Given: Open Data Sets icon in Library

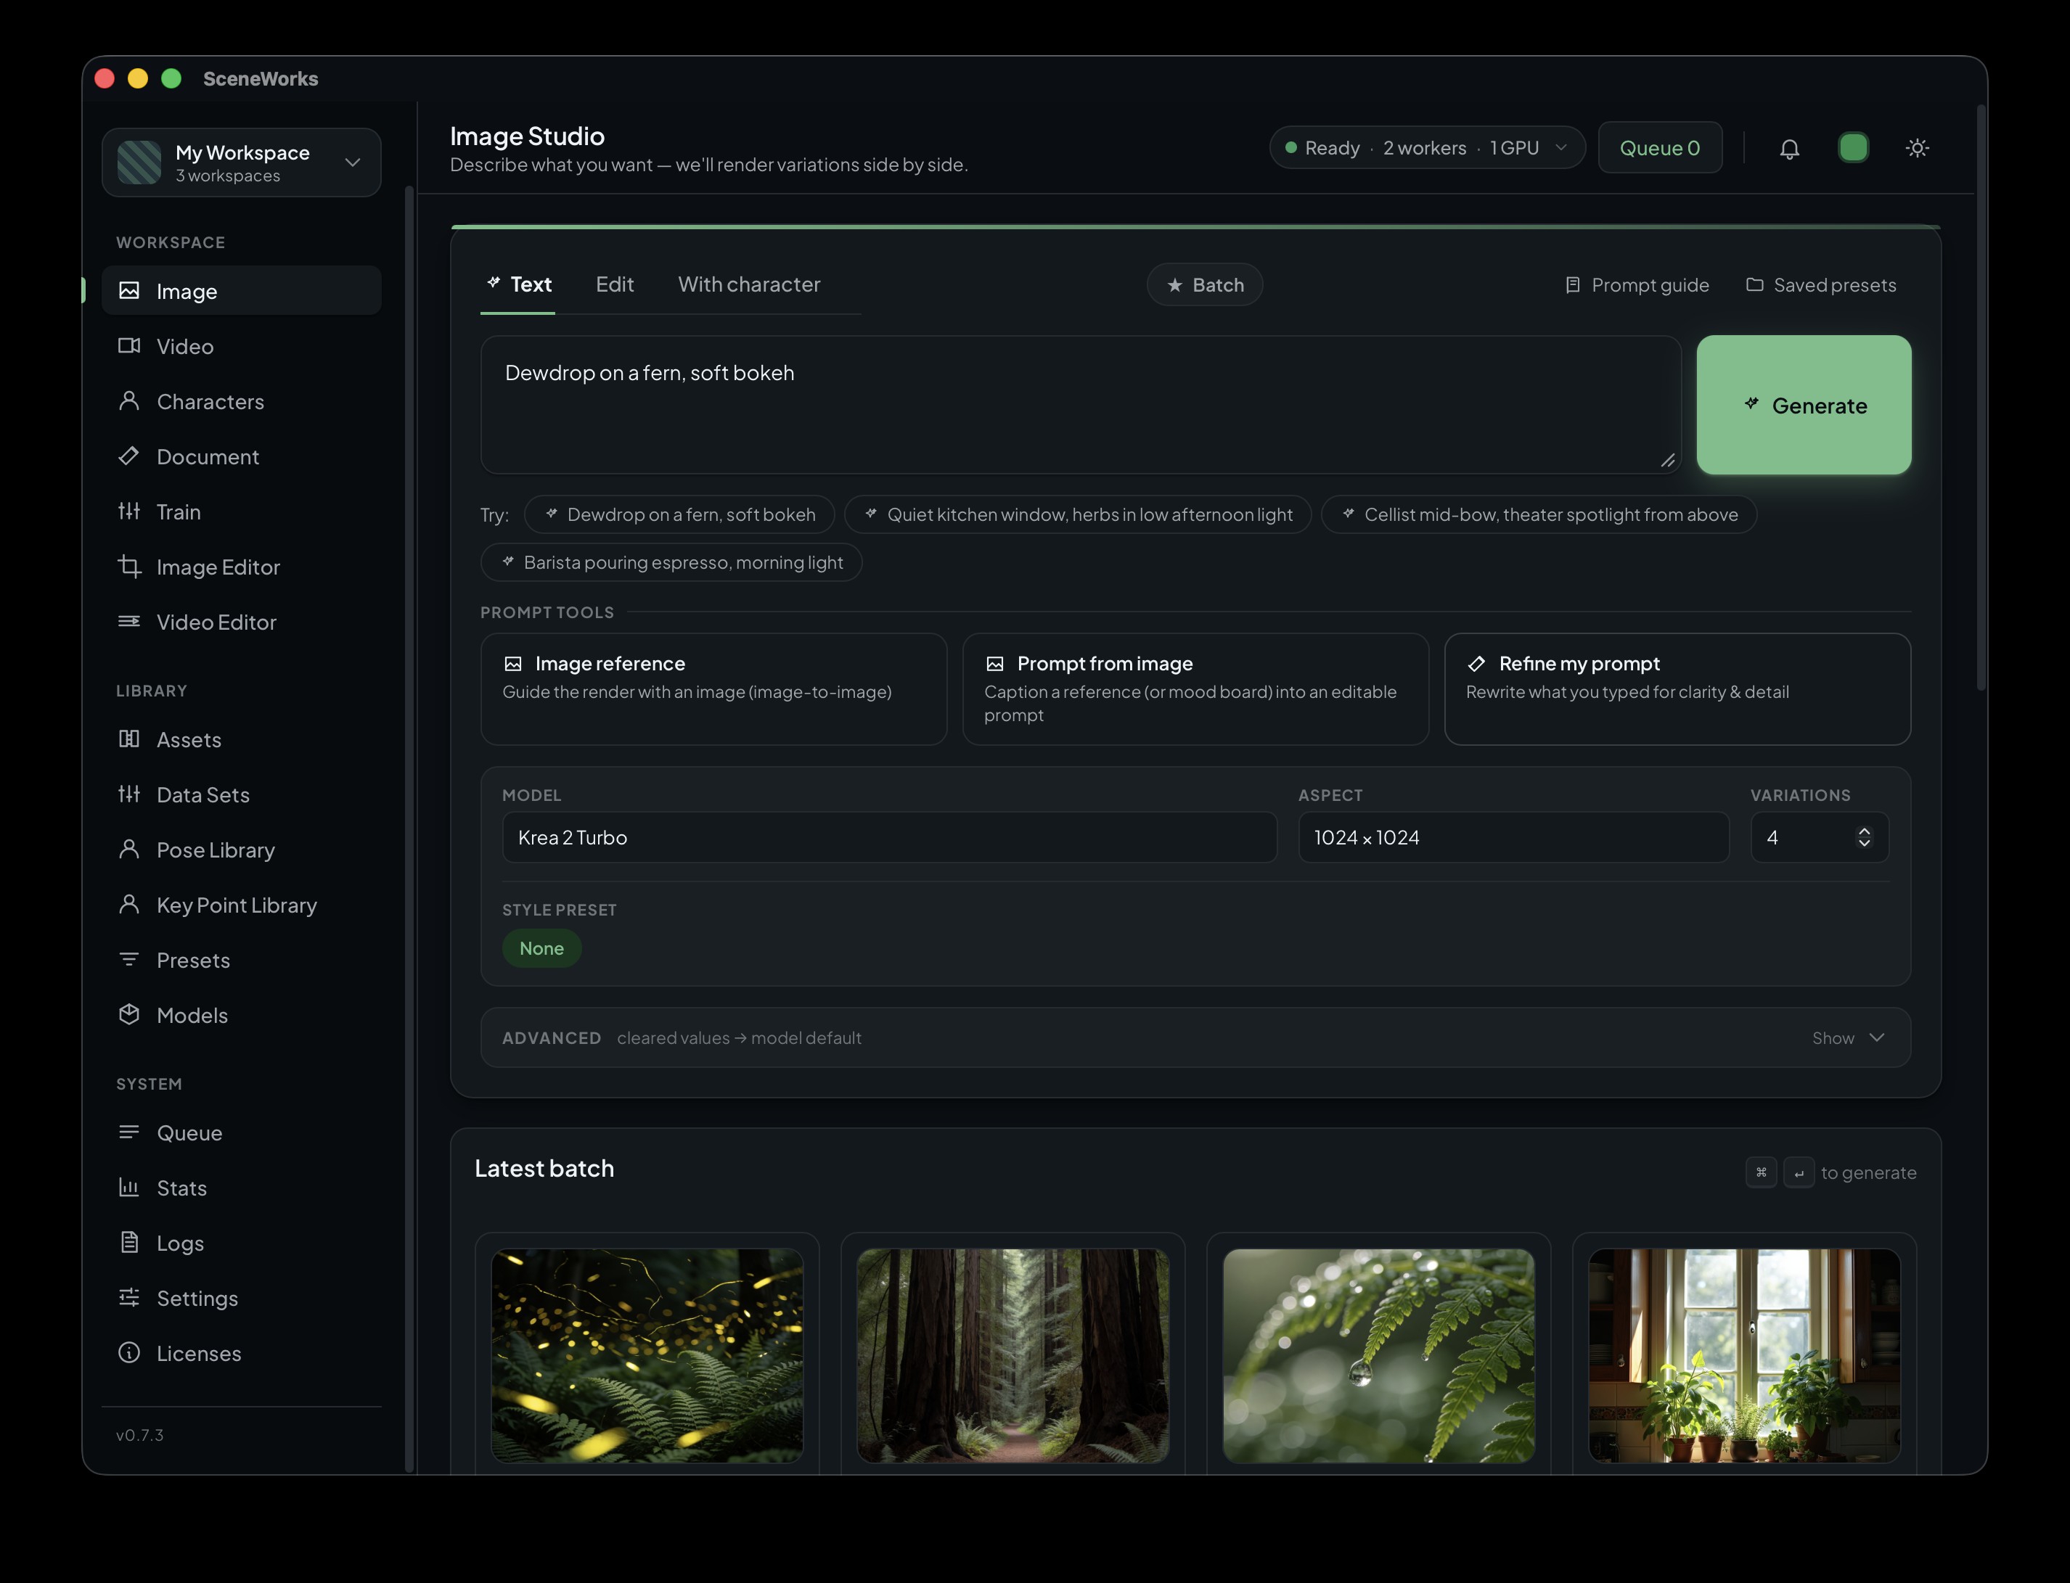Looking at the screenshot, I should (129, 794).
